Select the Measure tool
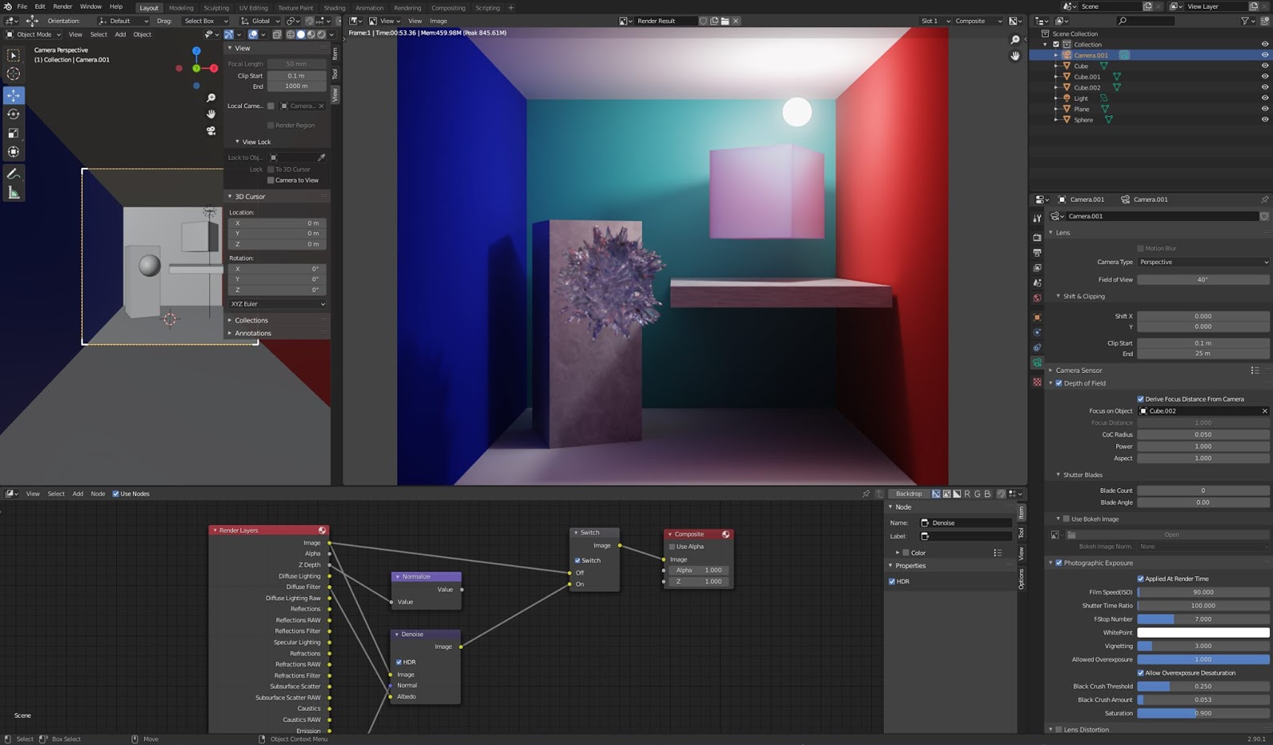This screenshot has width=1273, height=745. click(13, 192)
